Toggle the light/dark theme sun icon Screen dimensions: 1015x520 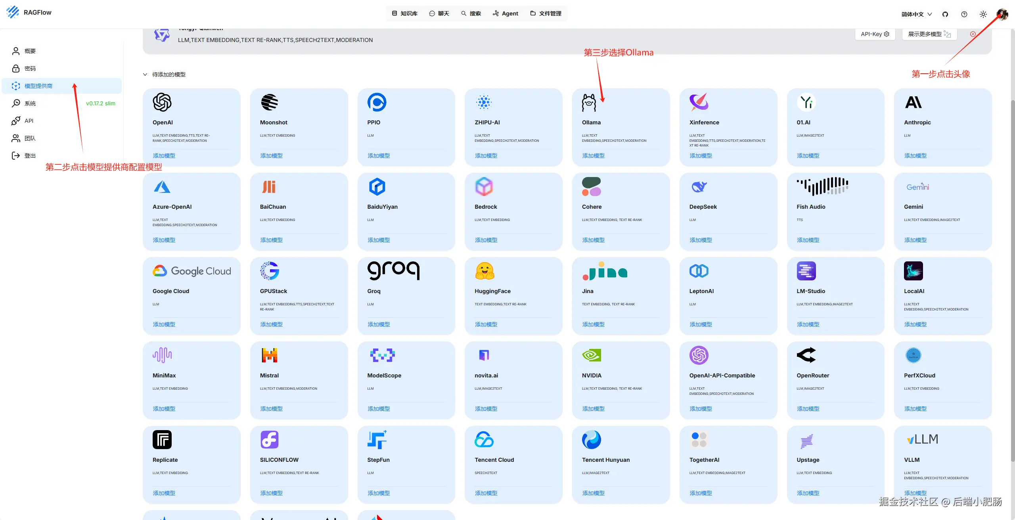[983, 14]
